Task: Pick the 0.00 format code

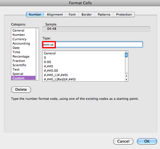Action: 84,62
